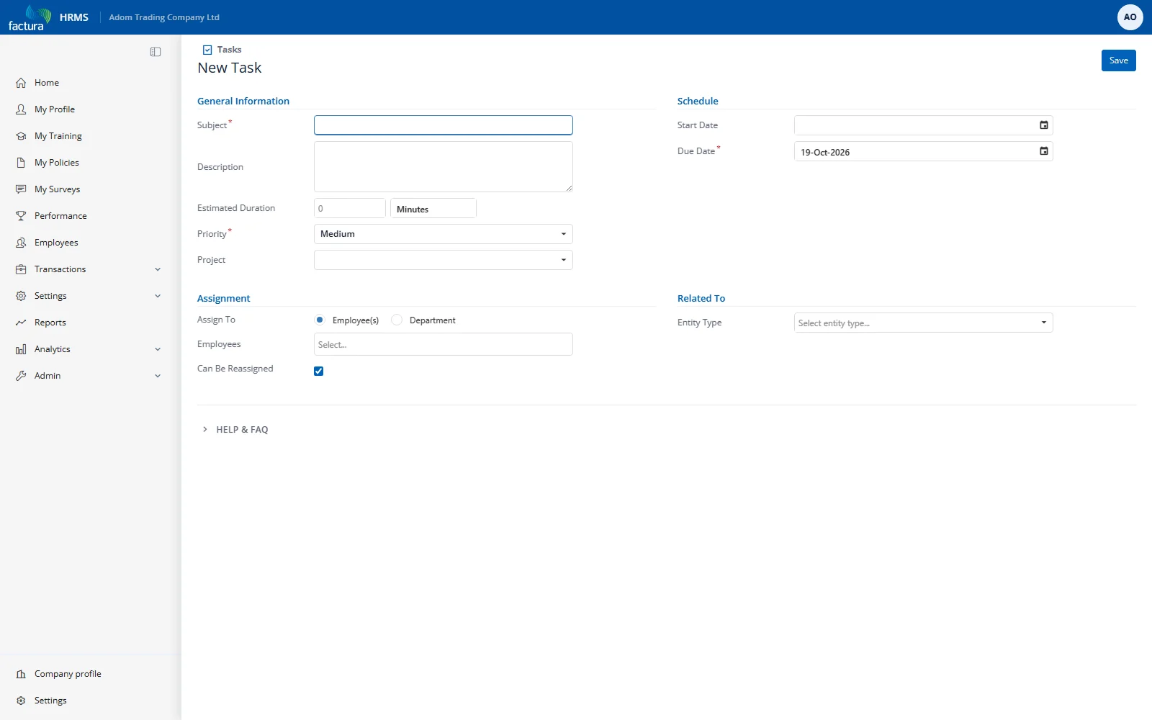This screenshot has height=720, width=1152.
Task: Click the Due Date field showing 19-Oct-2026
Action: point(924,151)
